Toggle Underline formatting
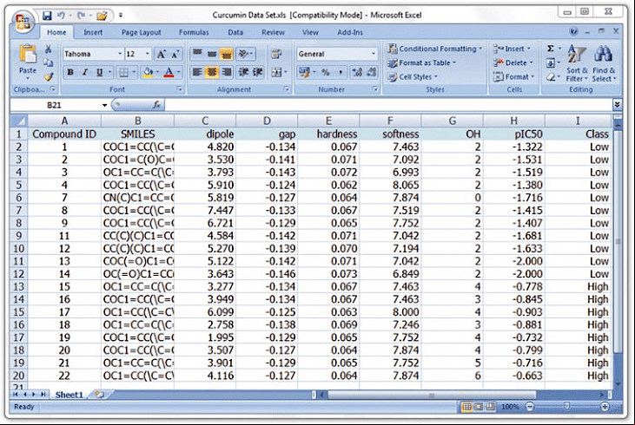635x425 pixels. coord(100,72)
